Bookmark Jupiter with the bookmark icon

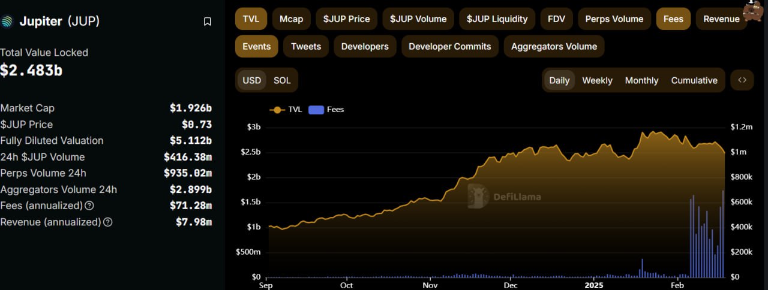pyautogui.click(x=208, y=22)
